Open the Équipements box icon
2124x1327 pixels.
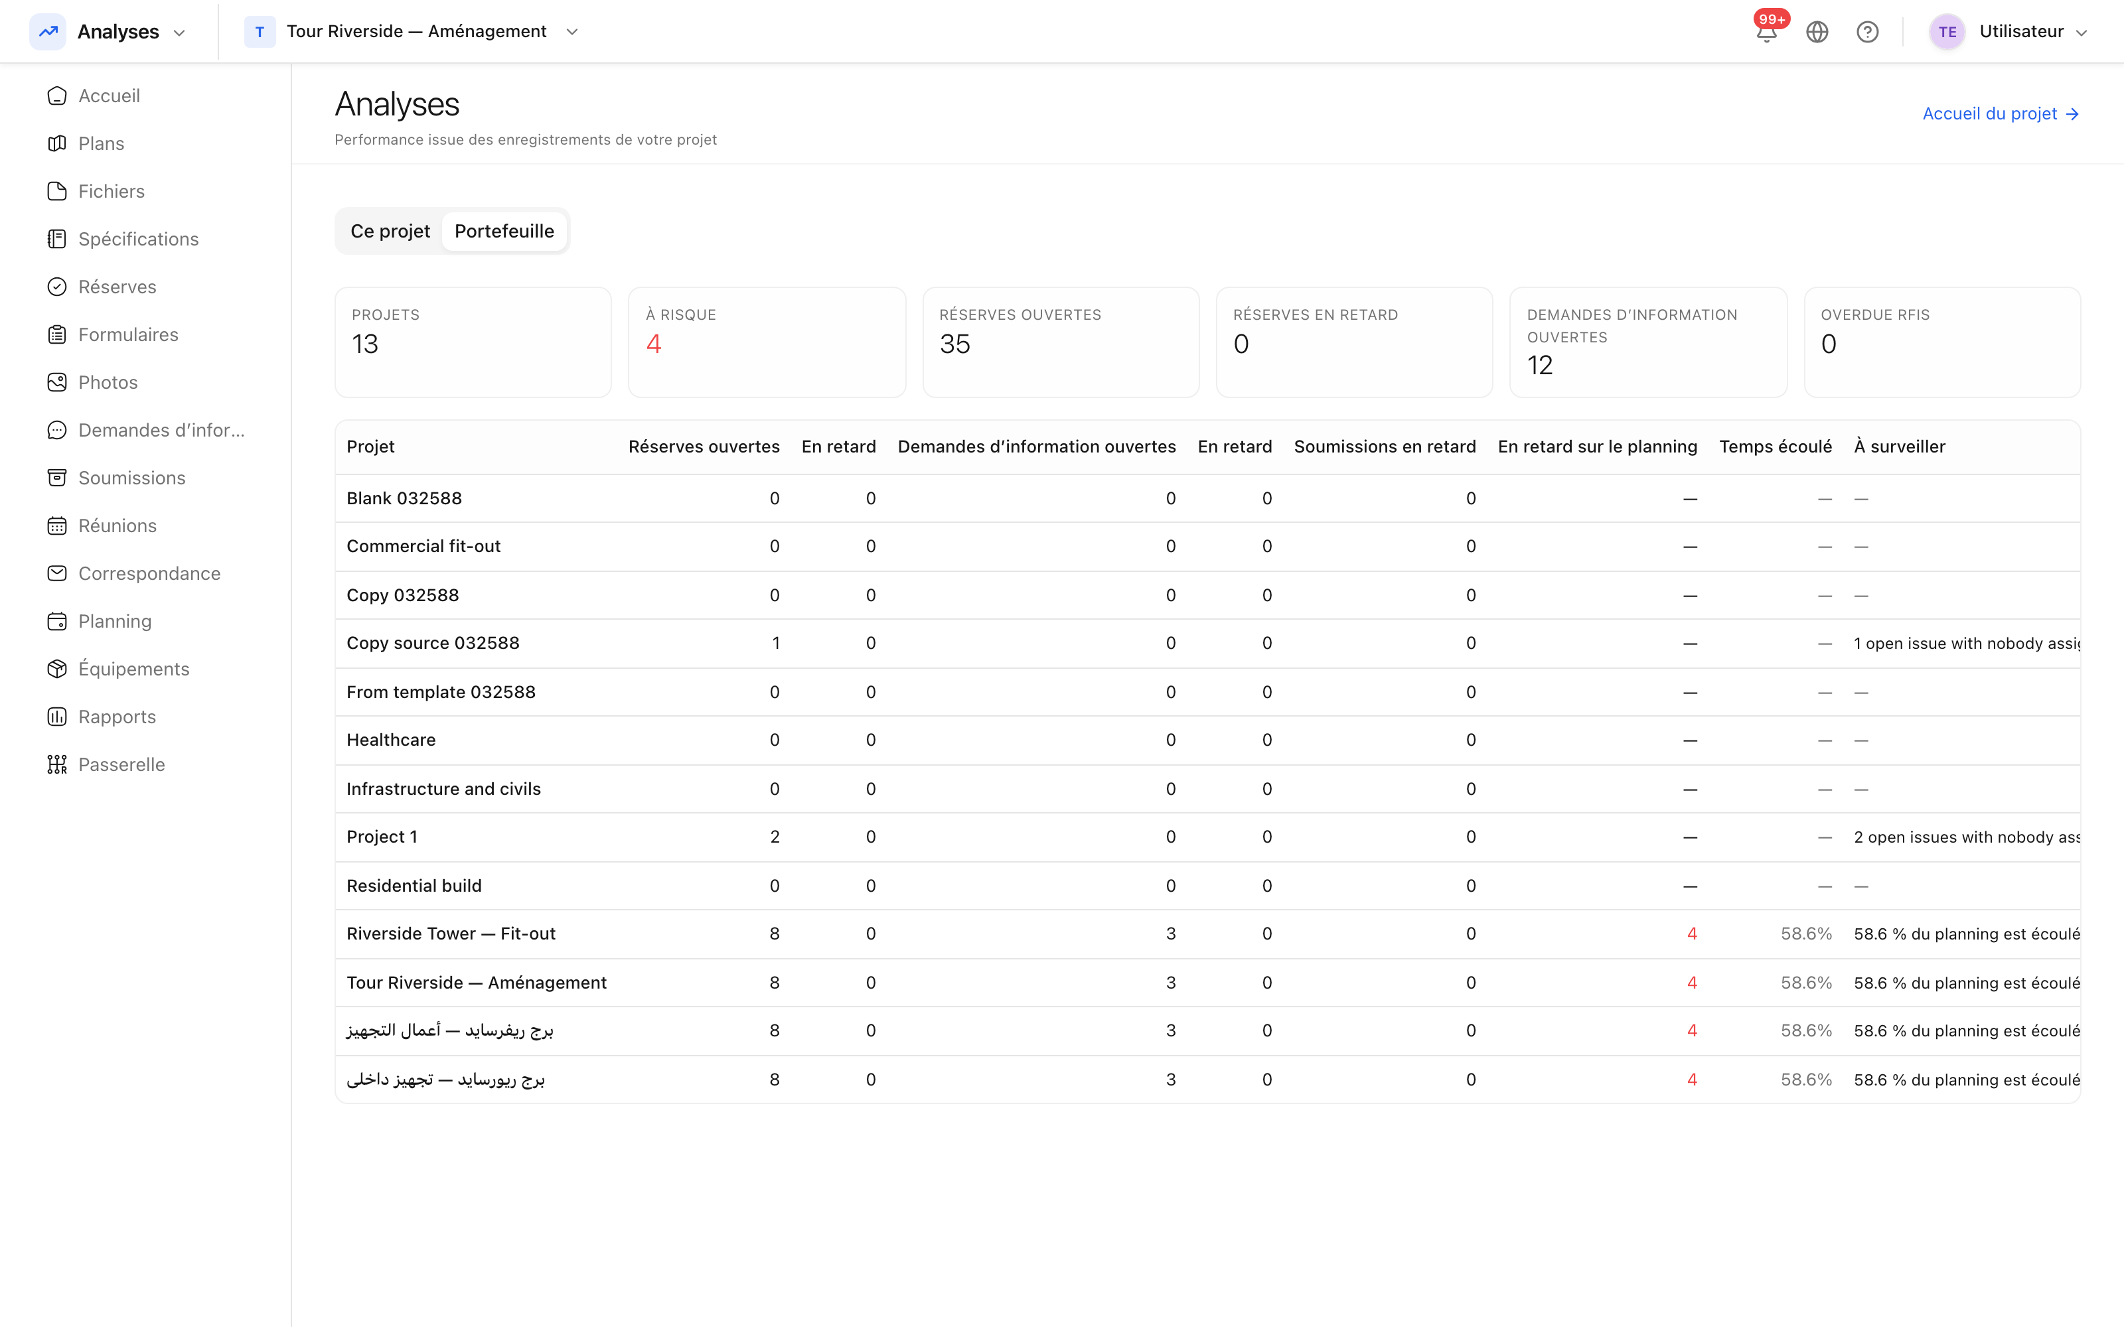[x=57, y=669]
